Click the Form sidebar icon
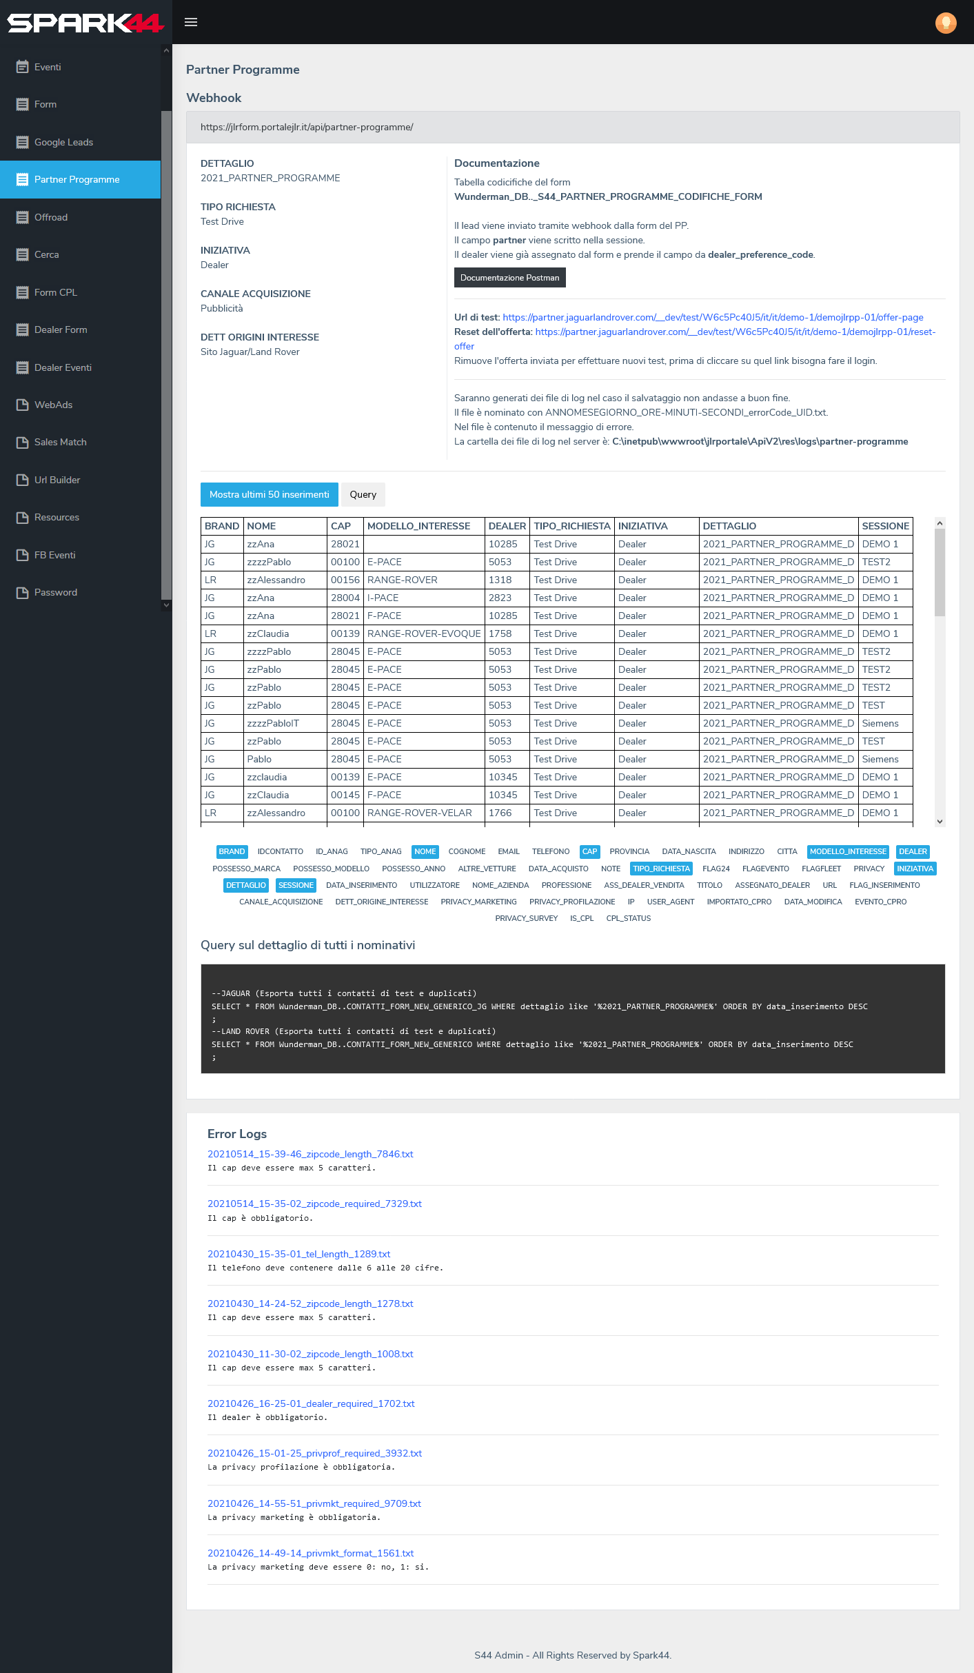The image size is (974, 1673). click(22, 105)
